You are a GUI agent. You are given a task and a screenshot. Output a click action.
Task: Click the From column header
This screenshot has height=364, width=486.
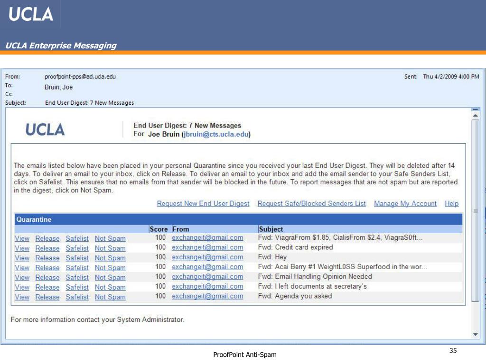(181, 229)
